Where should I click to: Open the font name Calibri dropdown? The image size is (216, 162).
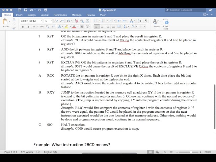pos(41,21)
